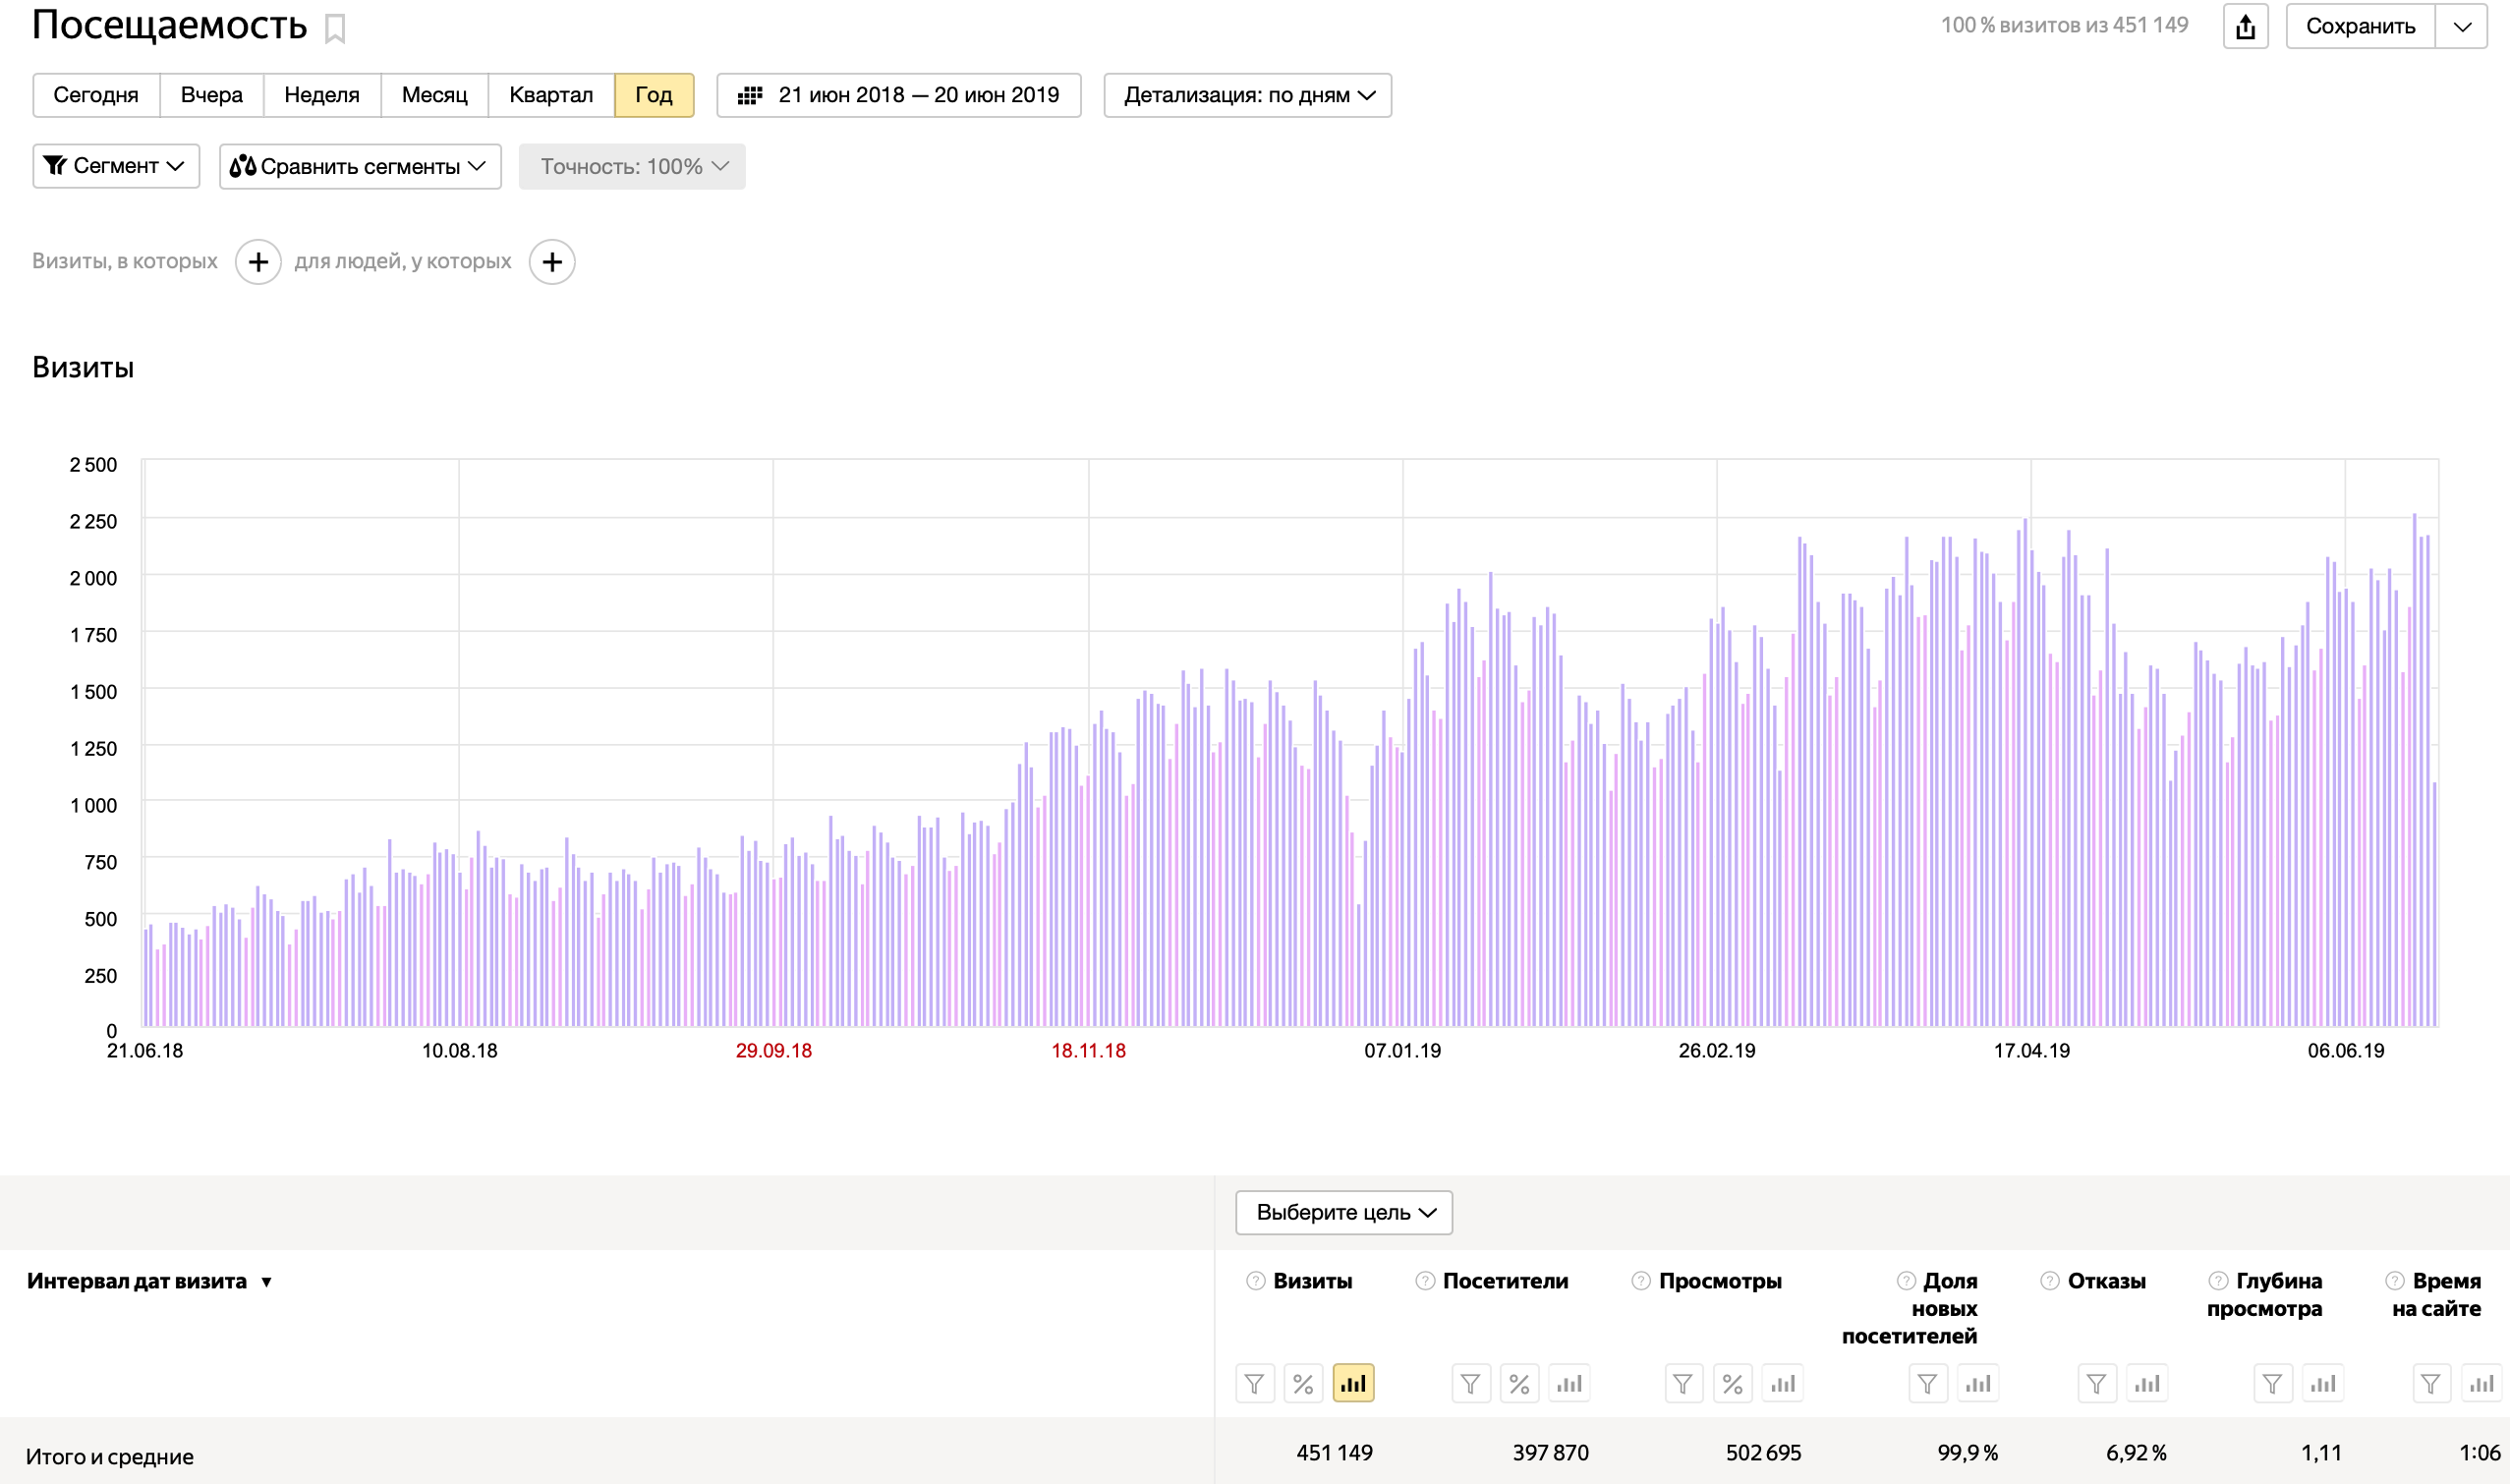Click help icon beside Просмотры header
The image size is (2510, 1484).
pos(1640,1281)
